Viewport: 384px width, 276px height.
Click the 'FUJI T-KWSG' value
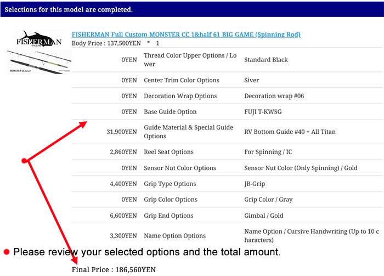[263, 112]
